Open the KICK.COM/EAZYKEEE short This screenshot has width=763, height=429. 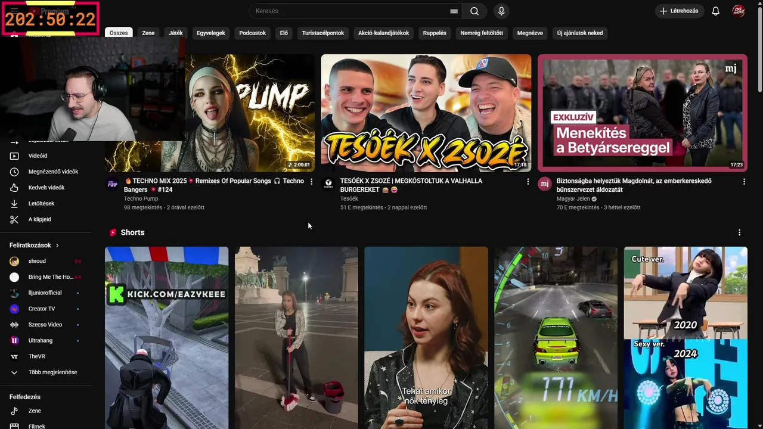tap(167, 338)
